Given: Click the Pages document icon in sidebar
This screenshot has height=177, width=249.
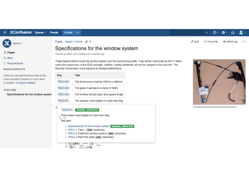Looking at the screenshot, I should (5, 52).
